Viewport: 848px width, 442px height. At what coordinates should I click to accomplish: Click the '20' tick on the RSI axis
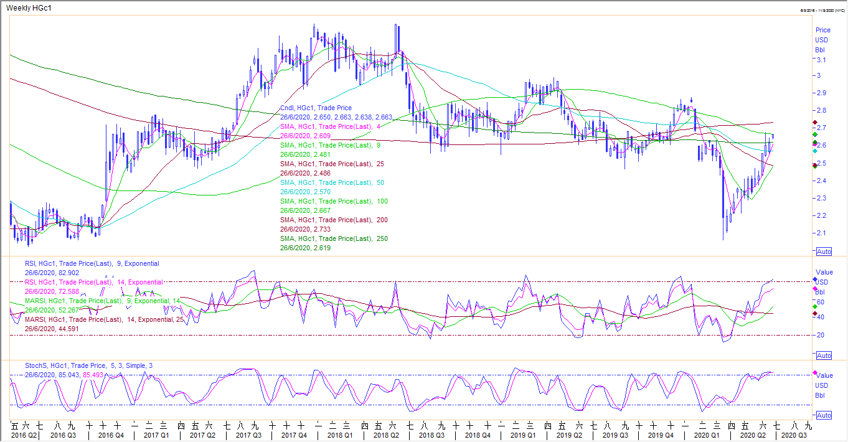pos(820,335)
